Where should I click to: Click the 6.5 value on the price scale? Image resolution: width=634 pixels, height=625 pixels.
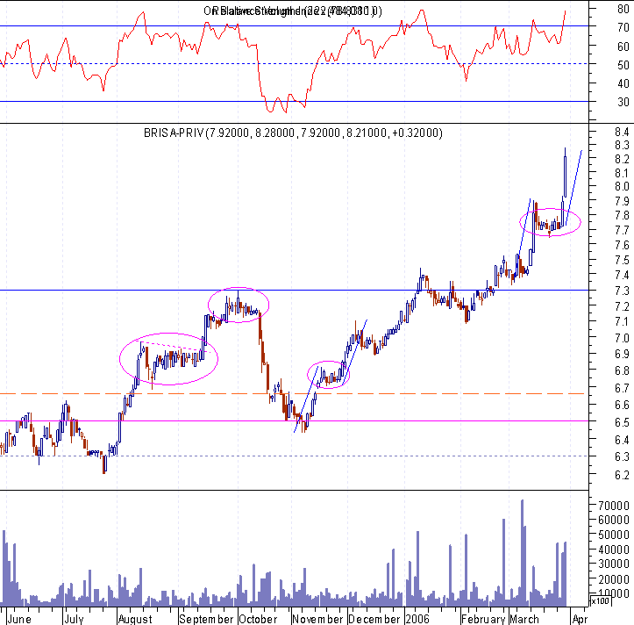[622, 422]
